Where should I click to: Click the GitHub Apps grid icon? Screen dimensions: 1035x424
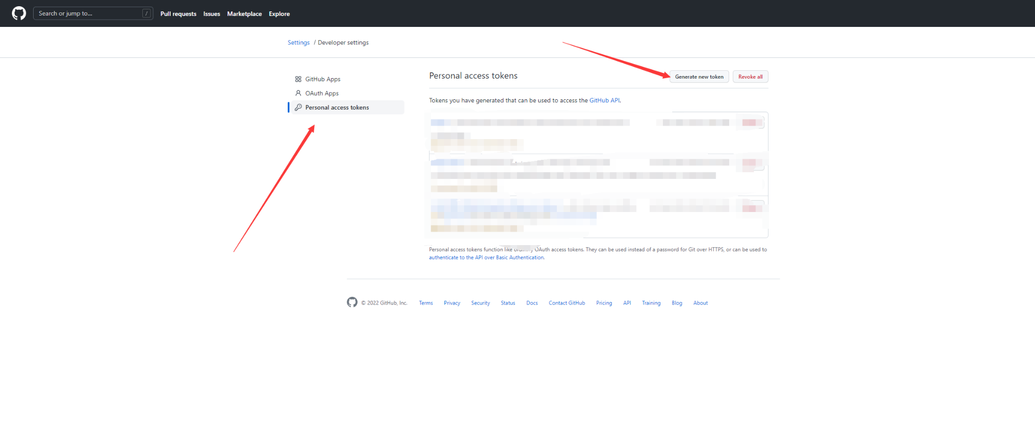pyautogui.click(x=298, y=79)
